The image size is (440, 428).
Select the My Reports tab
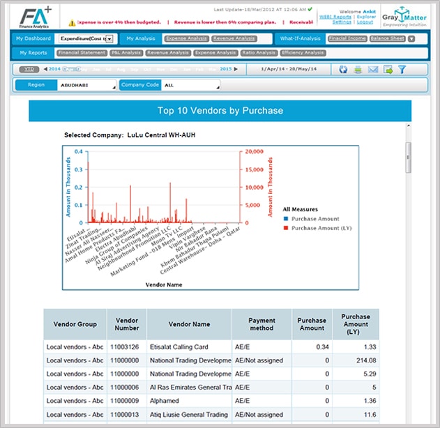(x=33, y=53)
